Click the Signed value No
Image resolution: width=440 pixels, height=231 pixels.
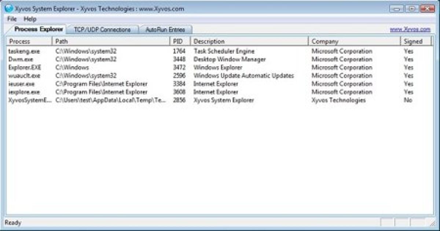click(408, 100)
